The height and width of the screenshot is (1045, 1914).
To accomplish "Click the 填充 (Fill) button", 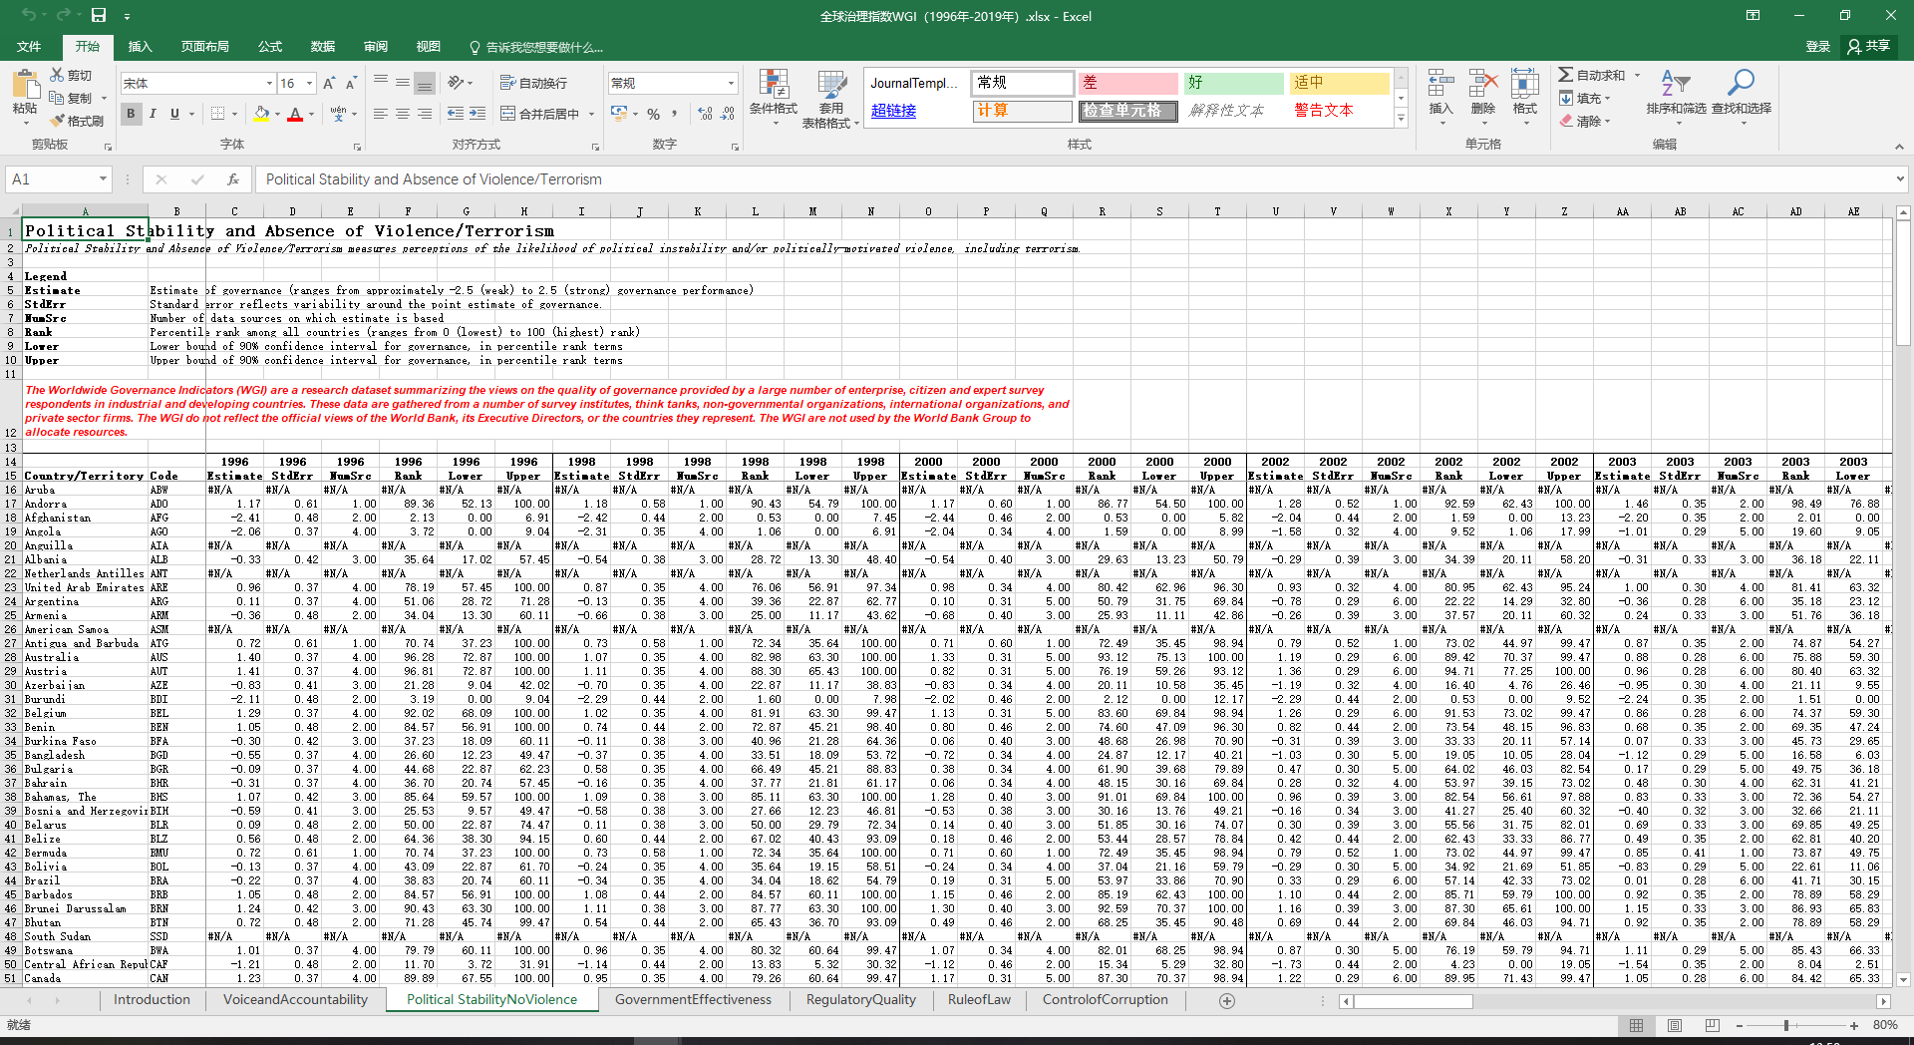I will tap(1586, 99).
